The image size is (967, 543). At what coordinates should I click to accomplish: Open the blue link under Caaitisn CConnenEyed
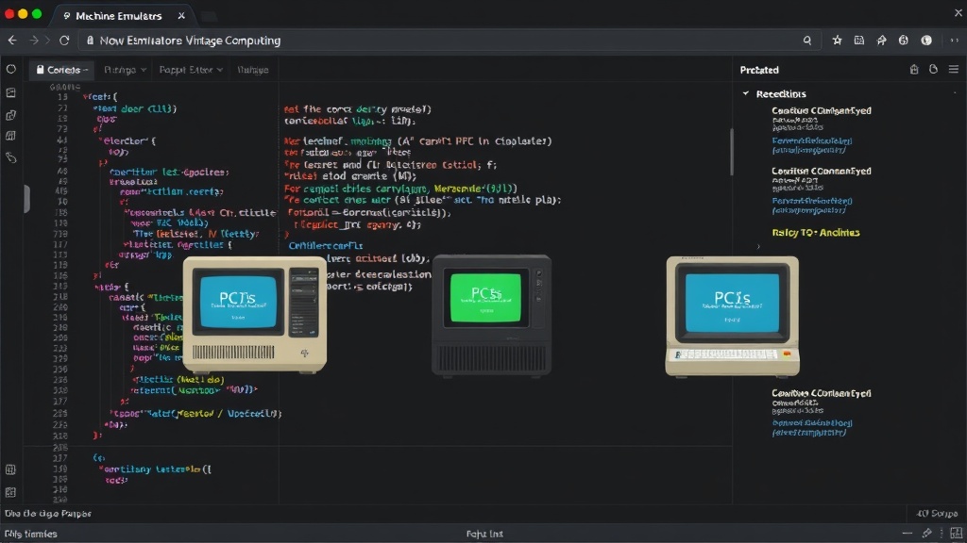tap(811, 206)
